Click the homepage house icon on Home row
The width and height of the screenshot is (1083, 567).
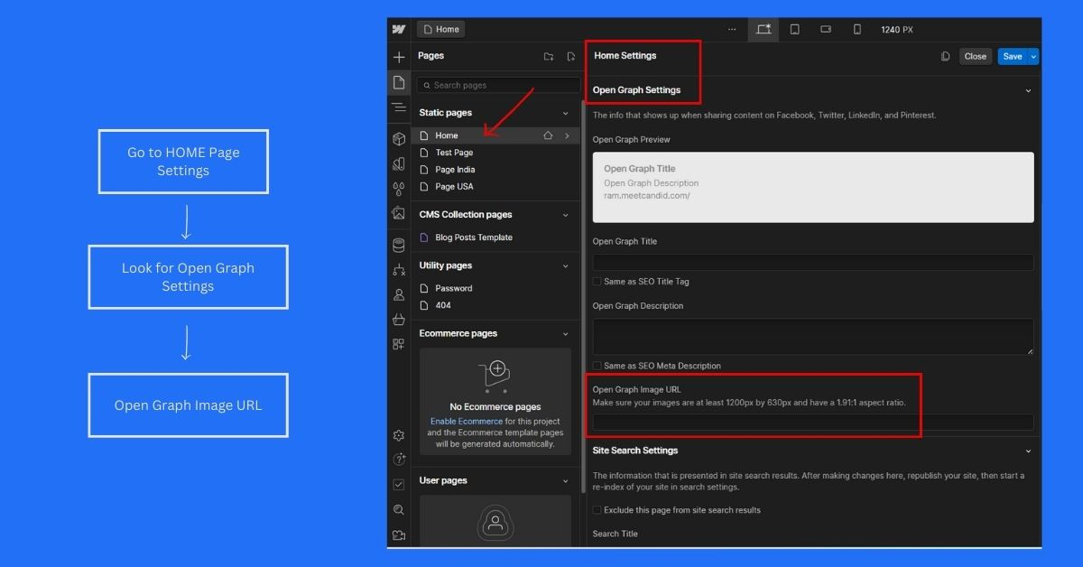click(x=548, y=135)
